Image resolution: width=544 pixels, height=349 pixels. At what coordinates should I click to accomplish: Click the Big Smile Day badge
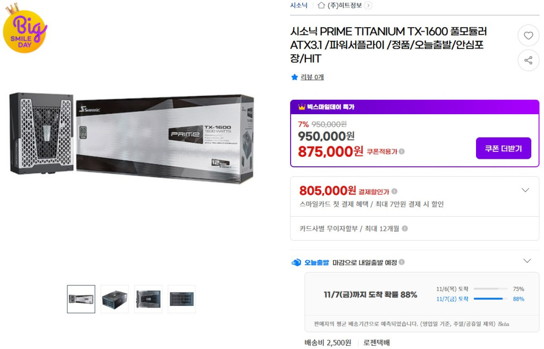[x=24, y=29]
